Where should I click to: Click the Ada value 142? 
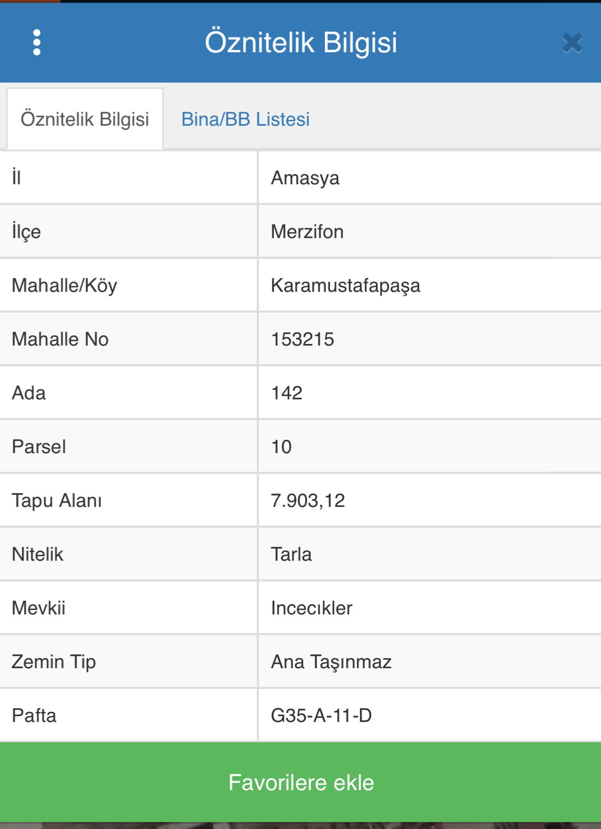point(287,393)
